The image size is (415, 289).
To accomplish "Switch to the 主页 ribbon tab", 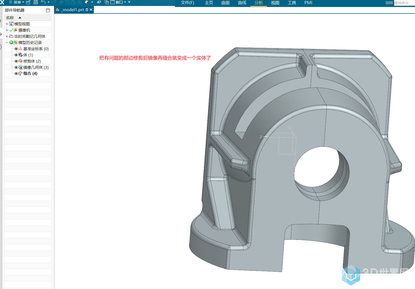I will click(209, 3).
